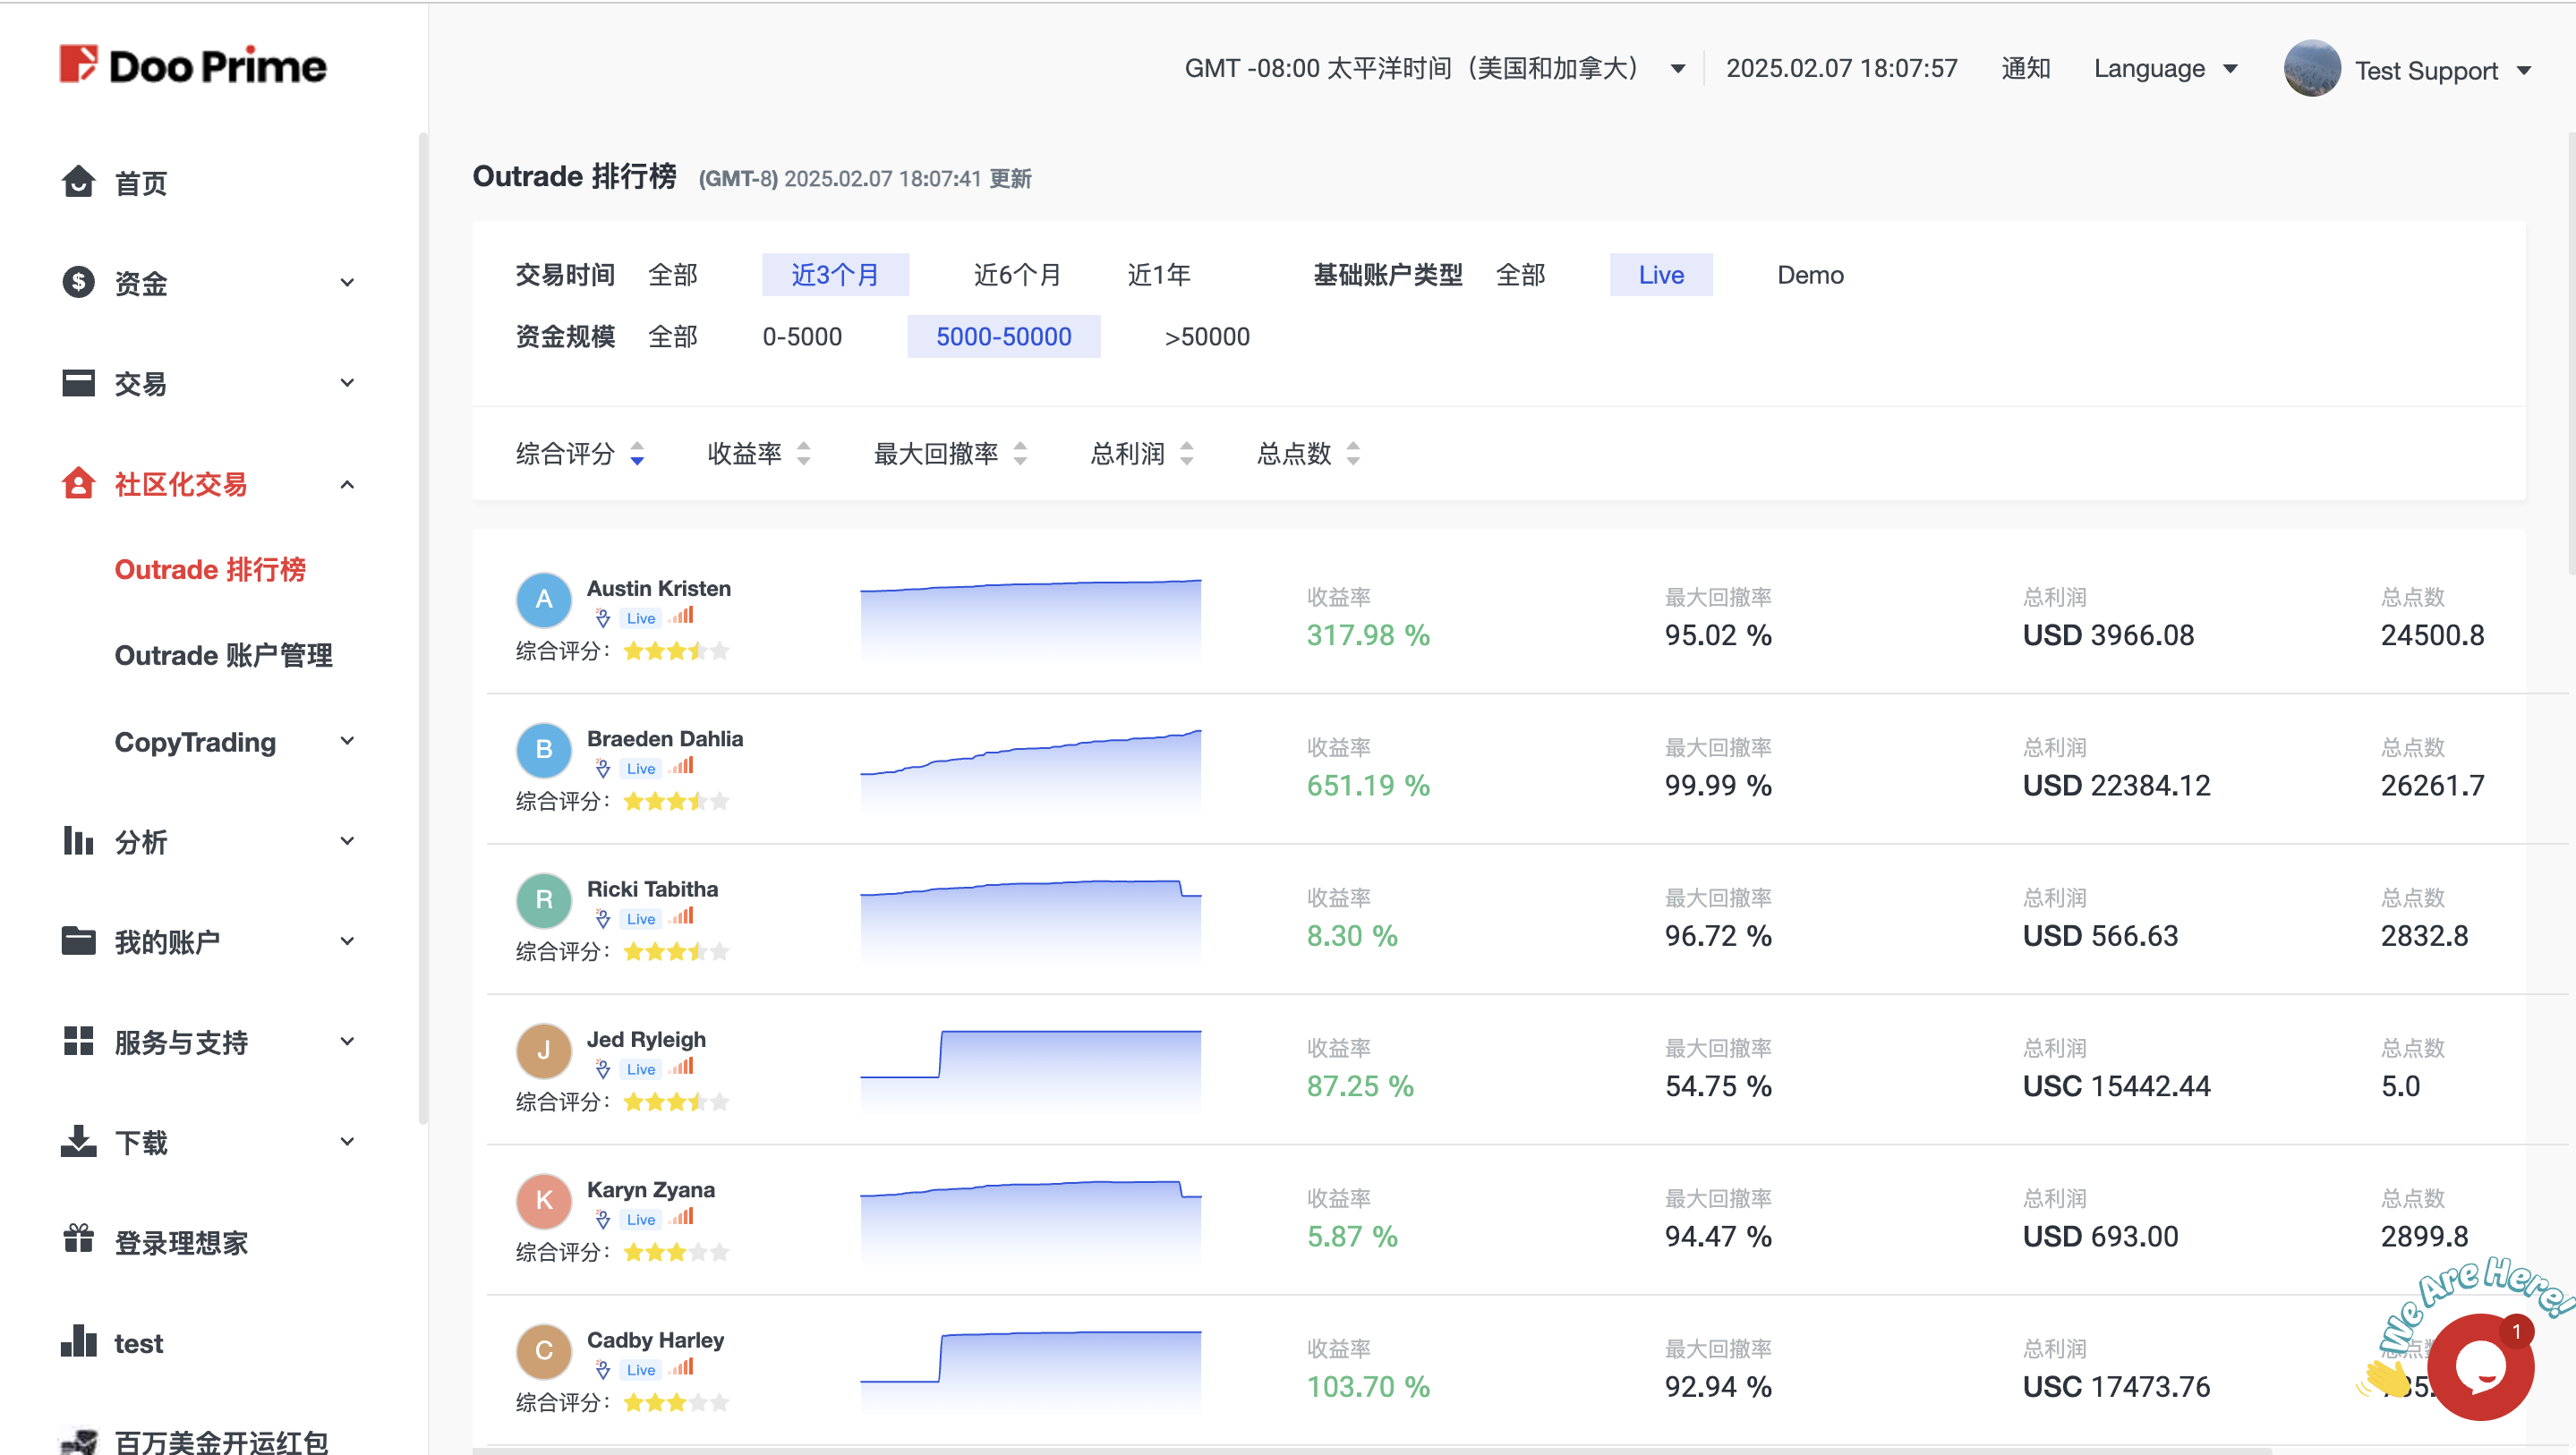The height and width of the screenshot is (1455, 2576).
Task: Open the GMT timezone dropdown
Action: click(1677, 68)
